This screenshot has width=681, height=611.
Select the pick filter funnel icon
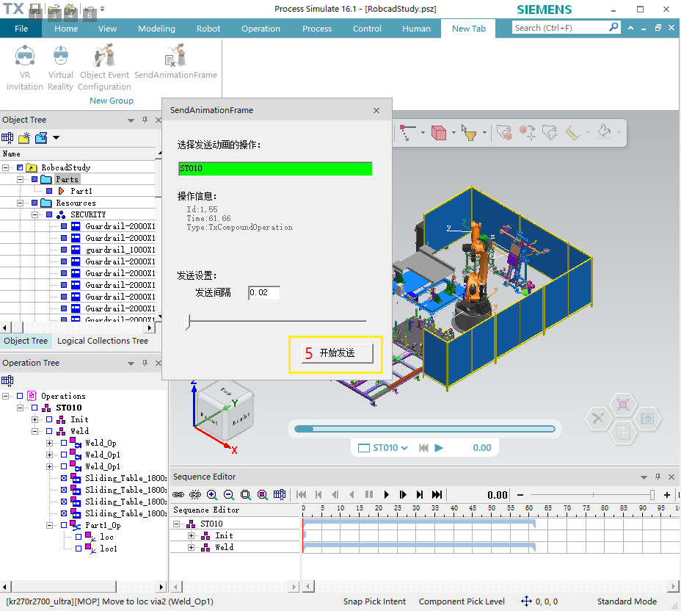pos(470,133)
